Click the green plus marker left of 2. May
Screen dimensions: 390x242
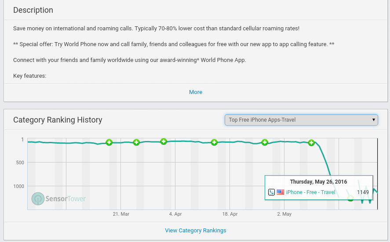[x=265, y=142]
